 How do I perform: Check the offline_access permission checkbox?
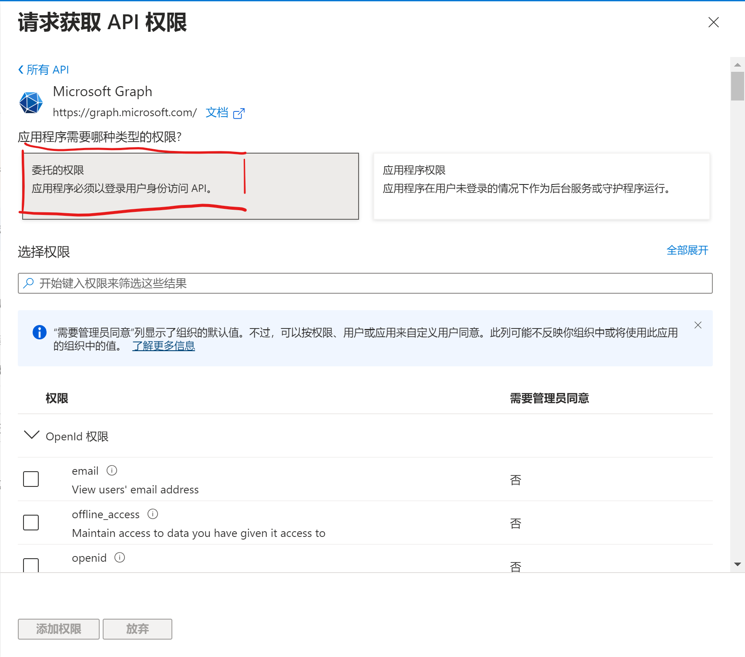point(31,523)
